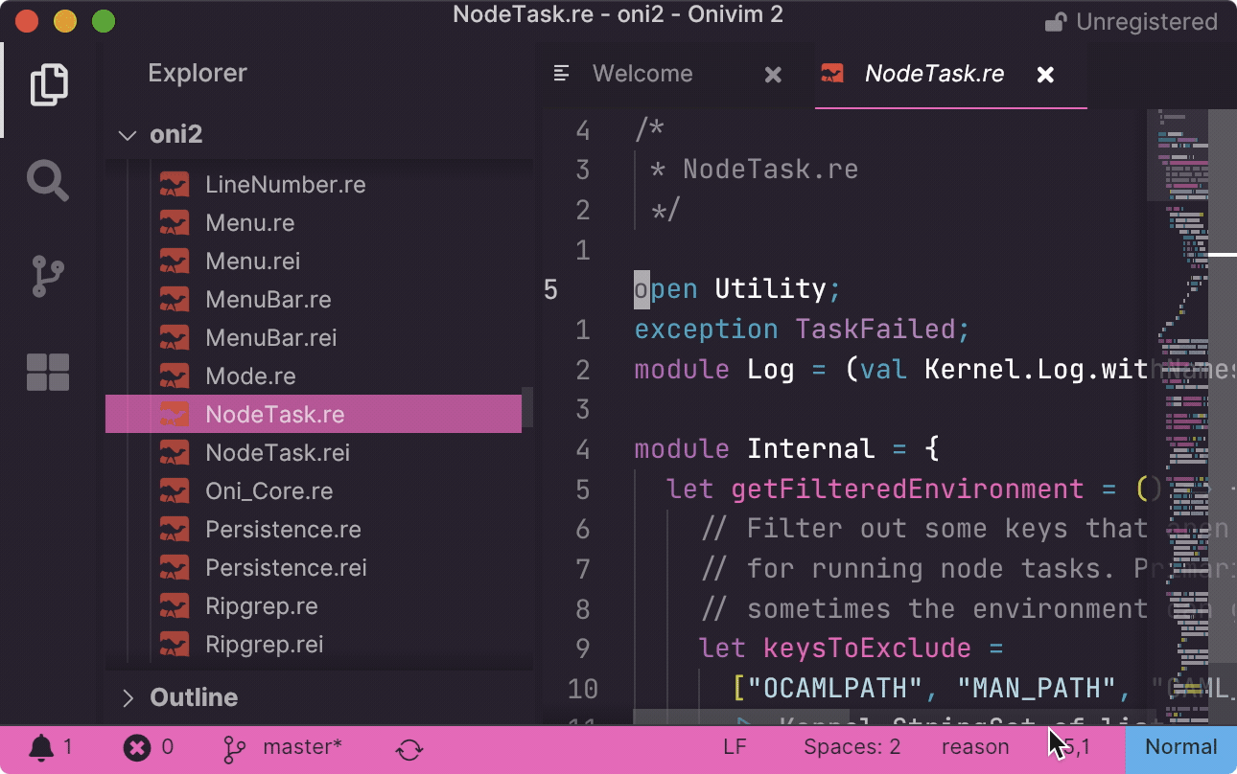The image size is (1237, 774).
Task: Click the Normal mode indicator
Action: click(x=1180, y=748)
